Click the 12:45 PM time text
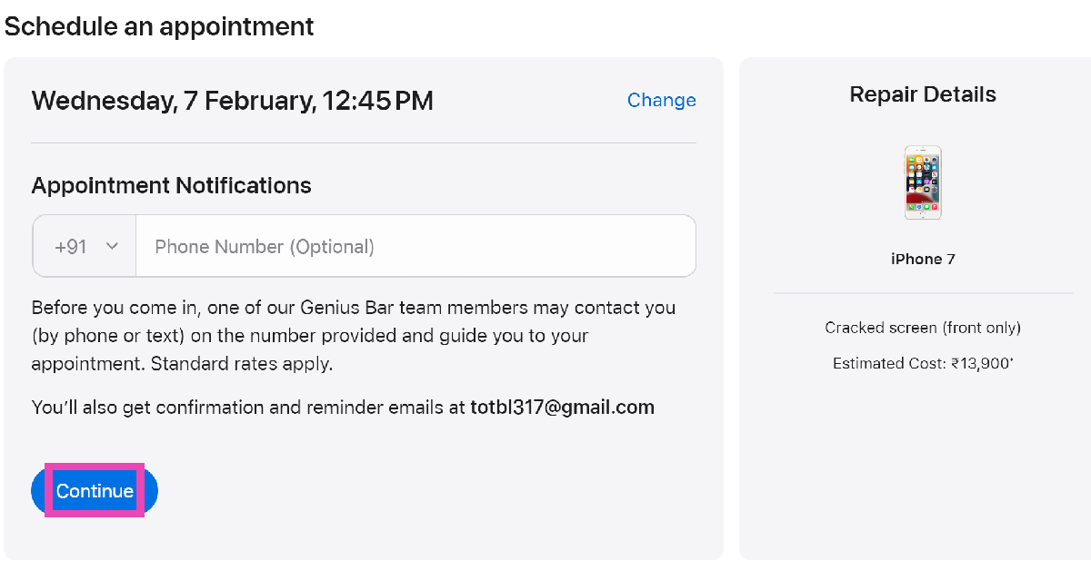Screen dimensions: 1091x570 [377, 100]
